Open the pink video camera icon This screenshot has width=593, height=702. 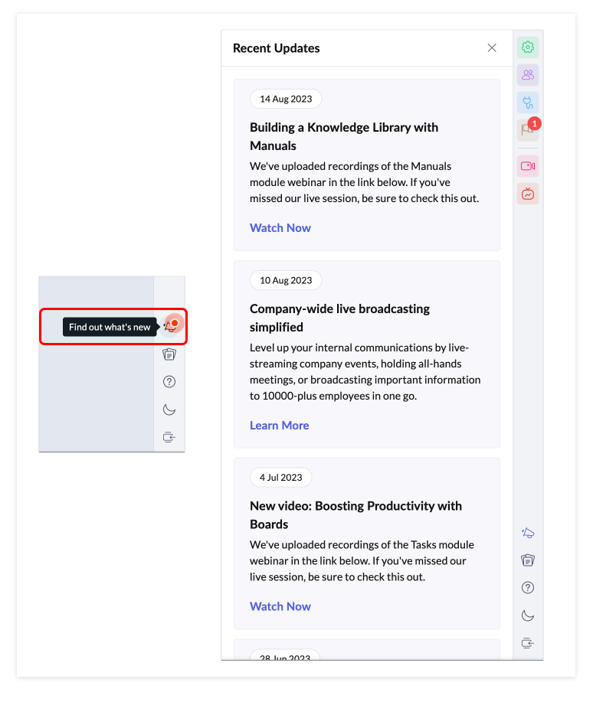click(528, 166)
